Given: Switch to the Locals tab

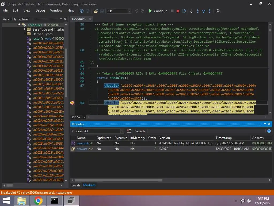Looking at the screenshot, I should 76,185.
